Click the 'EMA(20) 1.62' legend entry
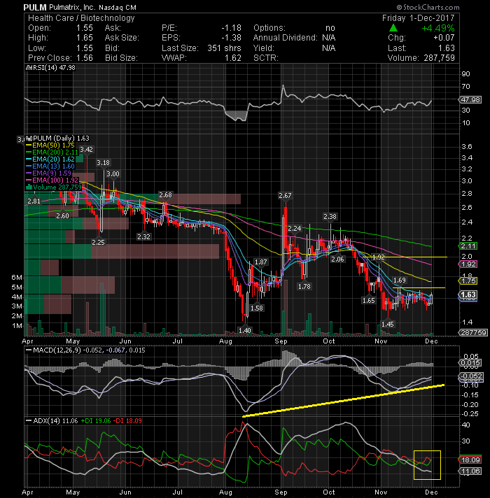The image size is (490, 498). pos(53,159)
